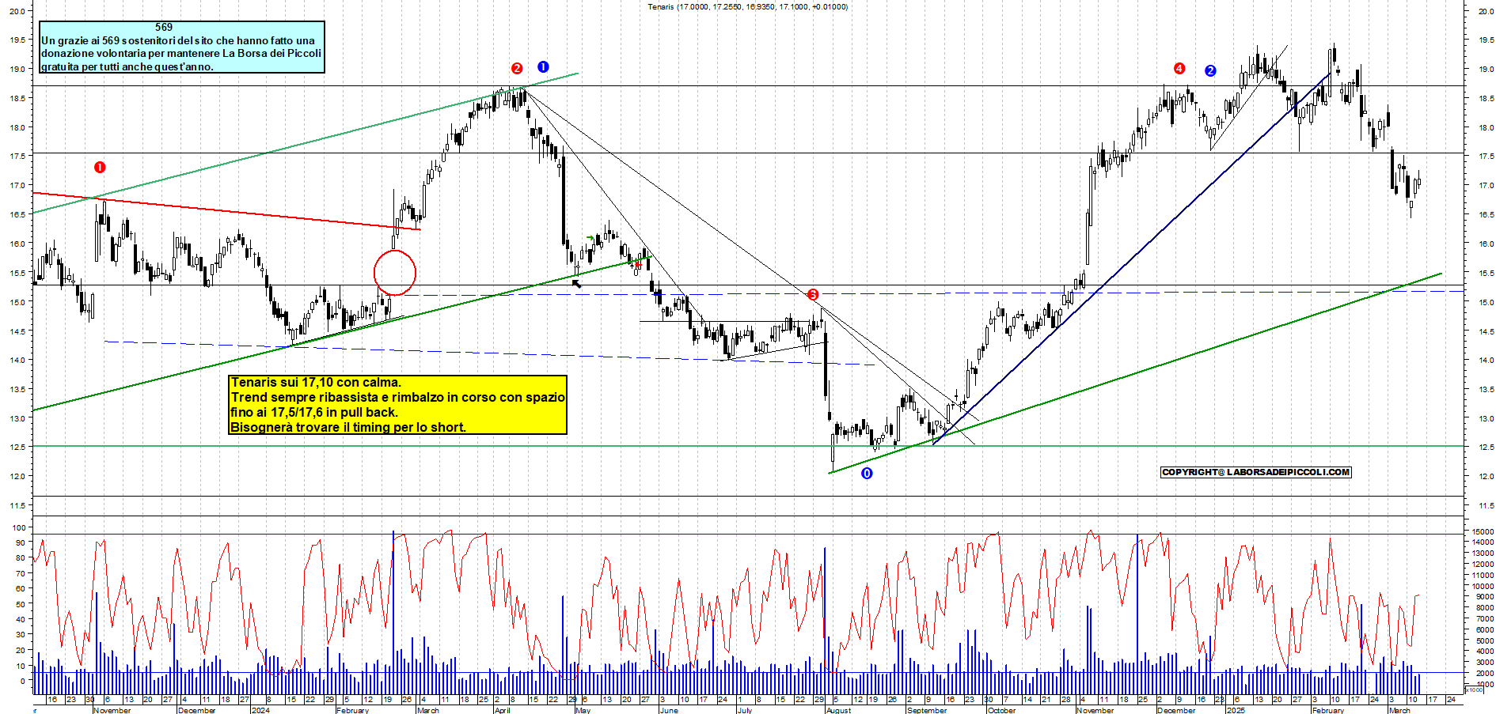The image size is (1496, 714).
Task: Click the black arrow below the May candles
Action: click(x=576, y=282)
